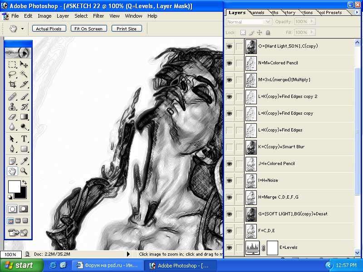
Task: Select the Pen tool
Action: tap(12, 149)
